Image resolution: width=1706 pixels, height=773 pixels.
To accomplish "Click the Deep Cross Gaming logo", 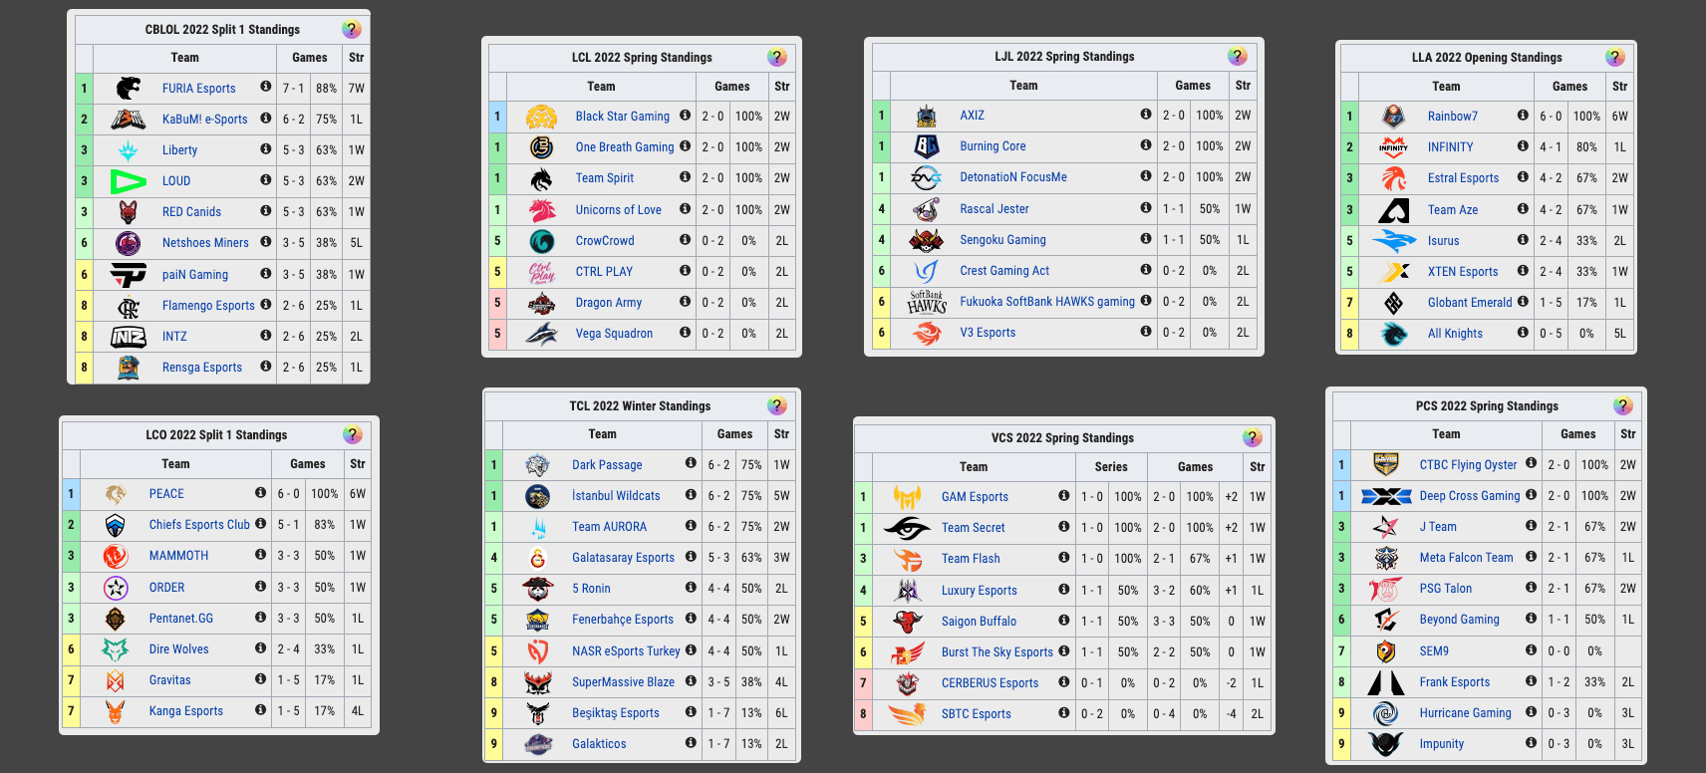I will tap(1385, 496).
